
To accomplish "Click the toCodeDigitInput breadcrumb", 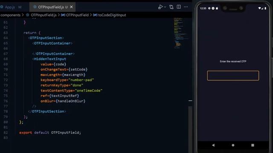I will tap(112, 15).
